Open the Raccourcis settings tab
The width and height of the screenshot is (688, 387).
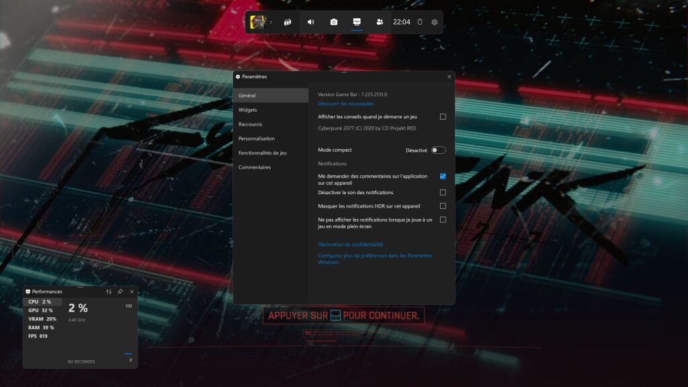(271, 124)
